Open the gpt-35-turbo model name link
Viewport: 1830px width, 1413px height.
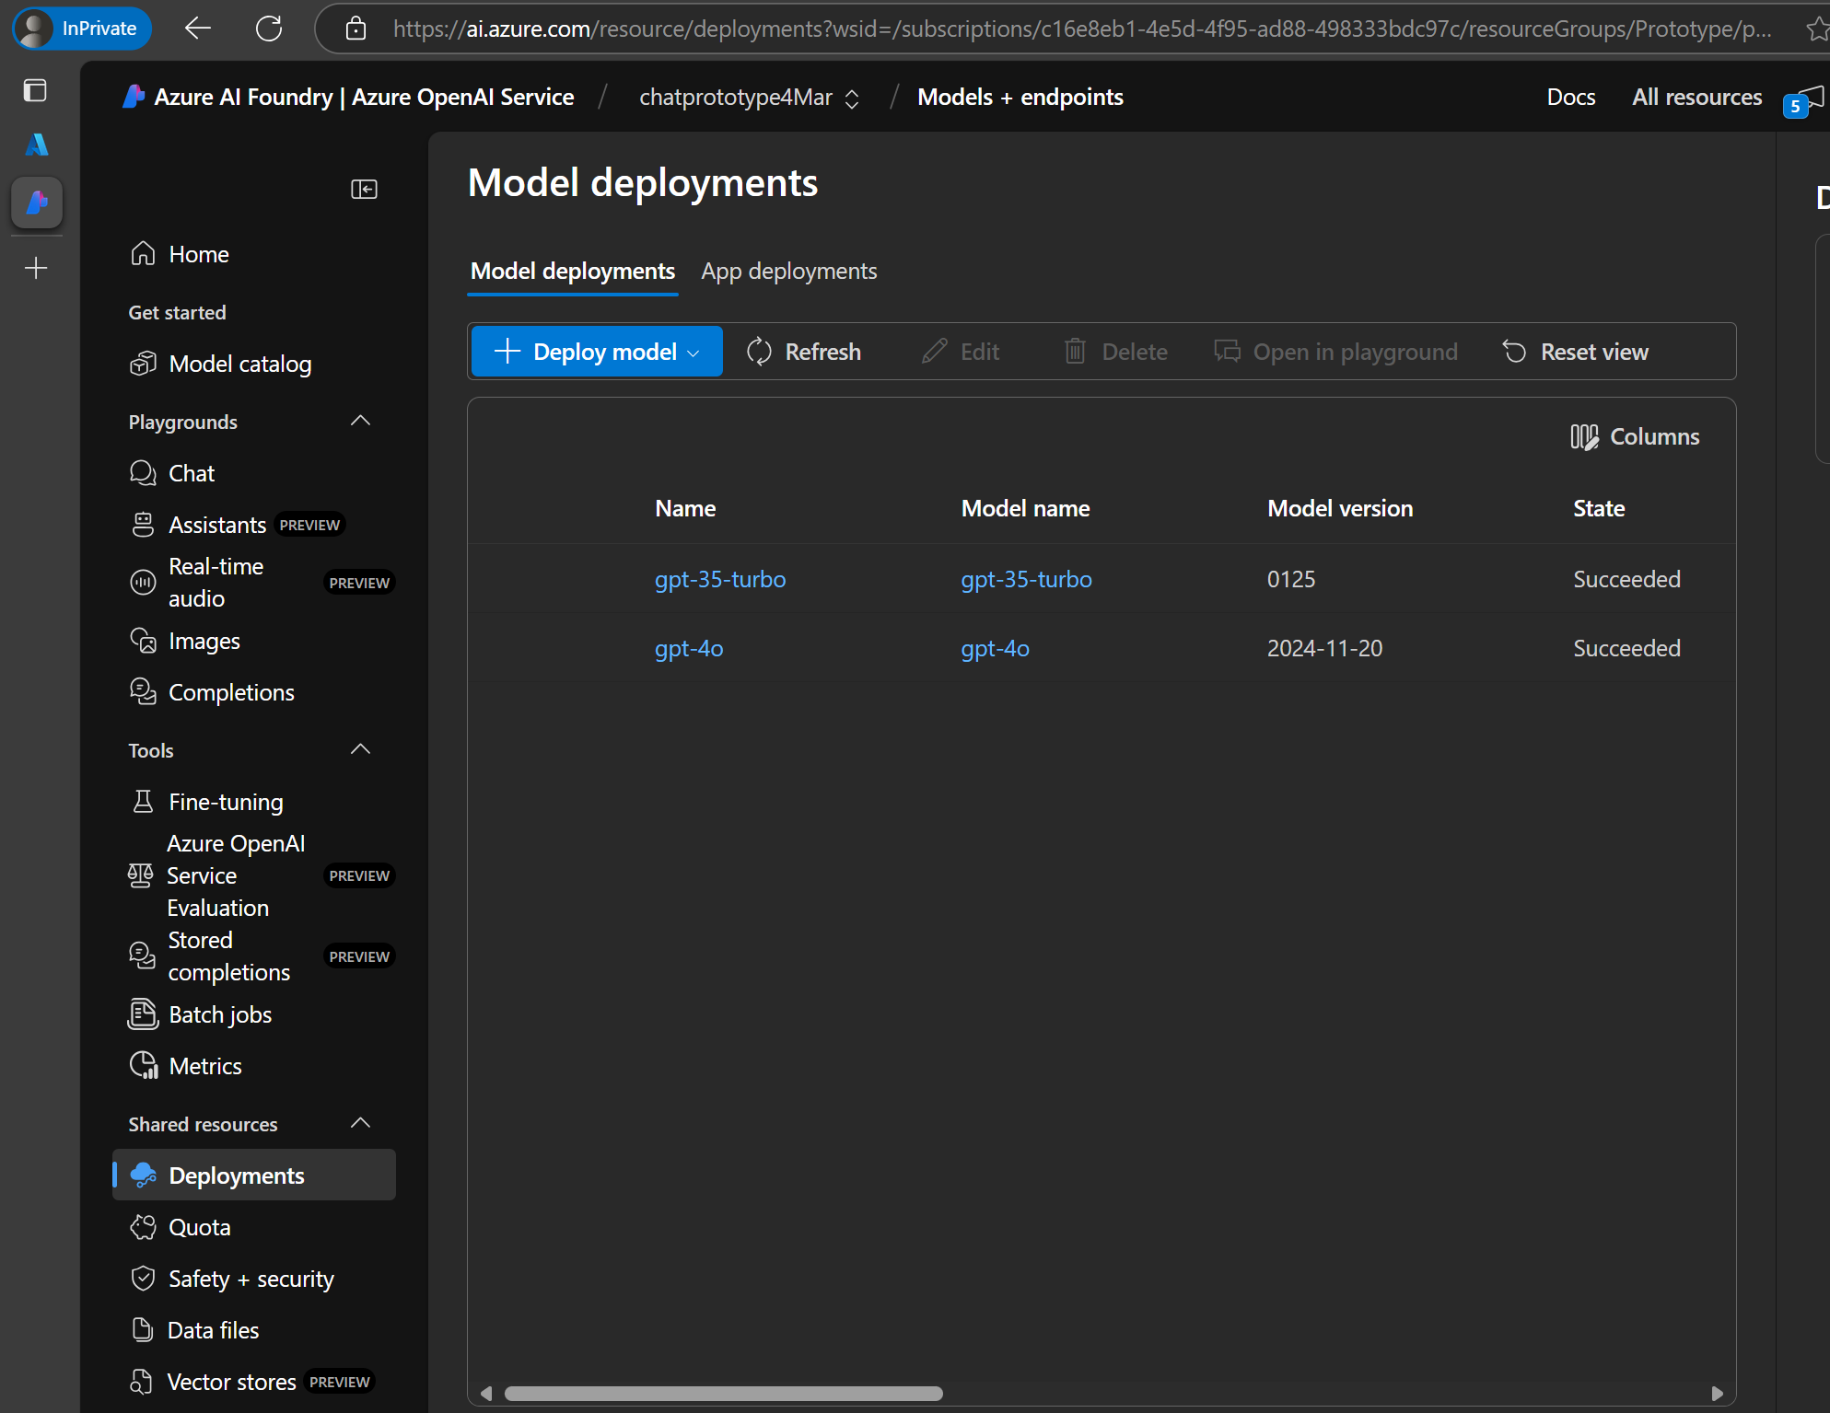[x=1026, y=579]
